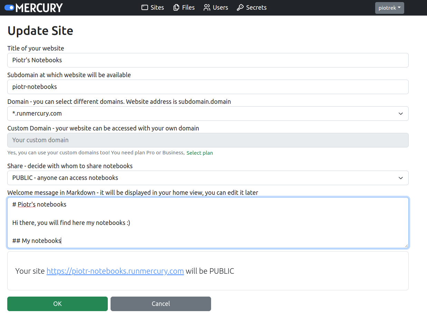Grab the textarea resize handle corner
This screenshot has width=427, height=317.
(x=406, y=246)
